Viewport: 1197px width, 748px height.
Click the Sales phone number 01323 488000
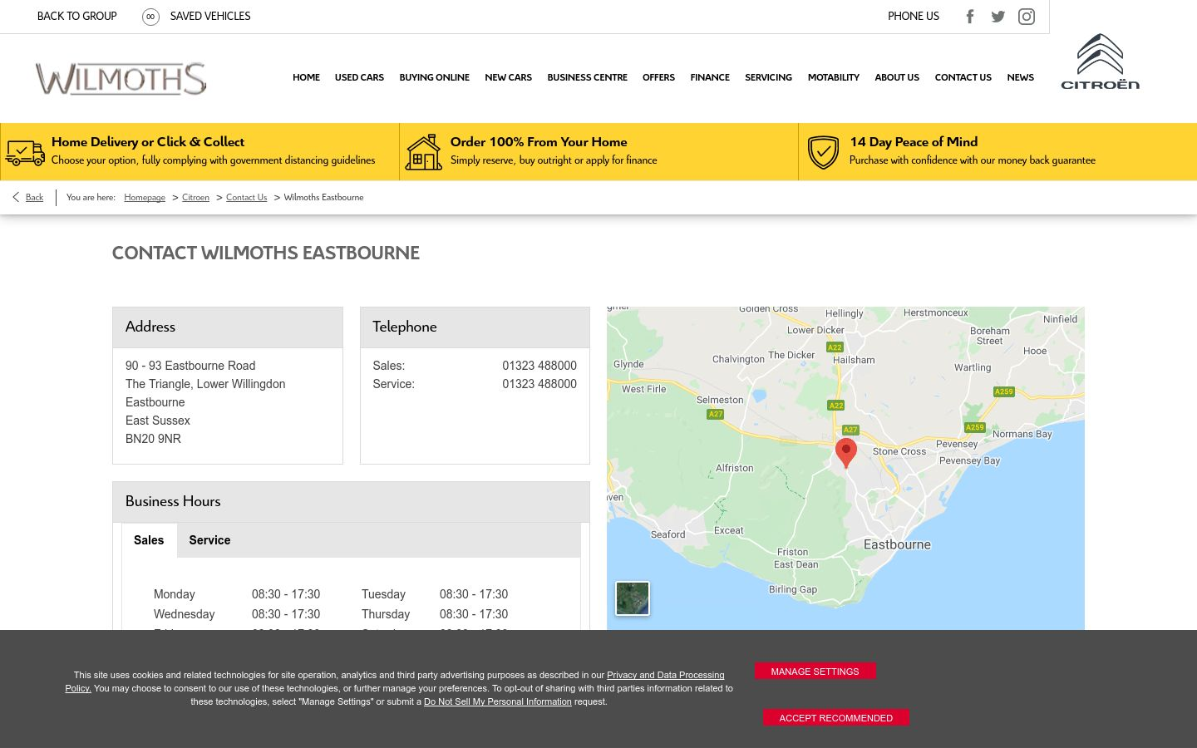(x=539, y=366)
